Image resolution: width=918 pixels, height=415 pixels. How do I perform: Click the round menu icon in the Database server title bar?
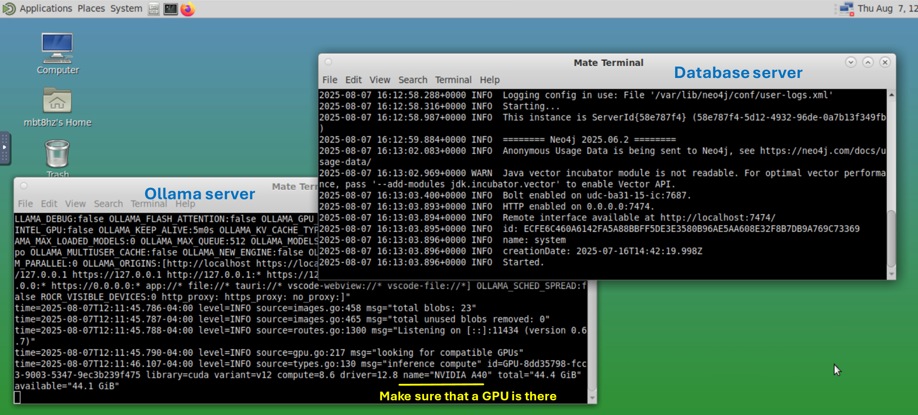[x=328, y=62]
